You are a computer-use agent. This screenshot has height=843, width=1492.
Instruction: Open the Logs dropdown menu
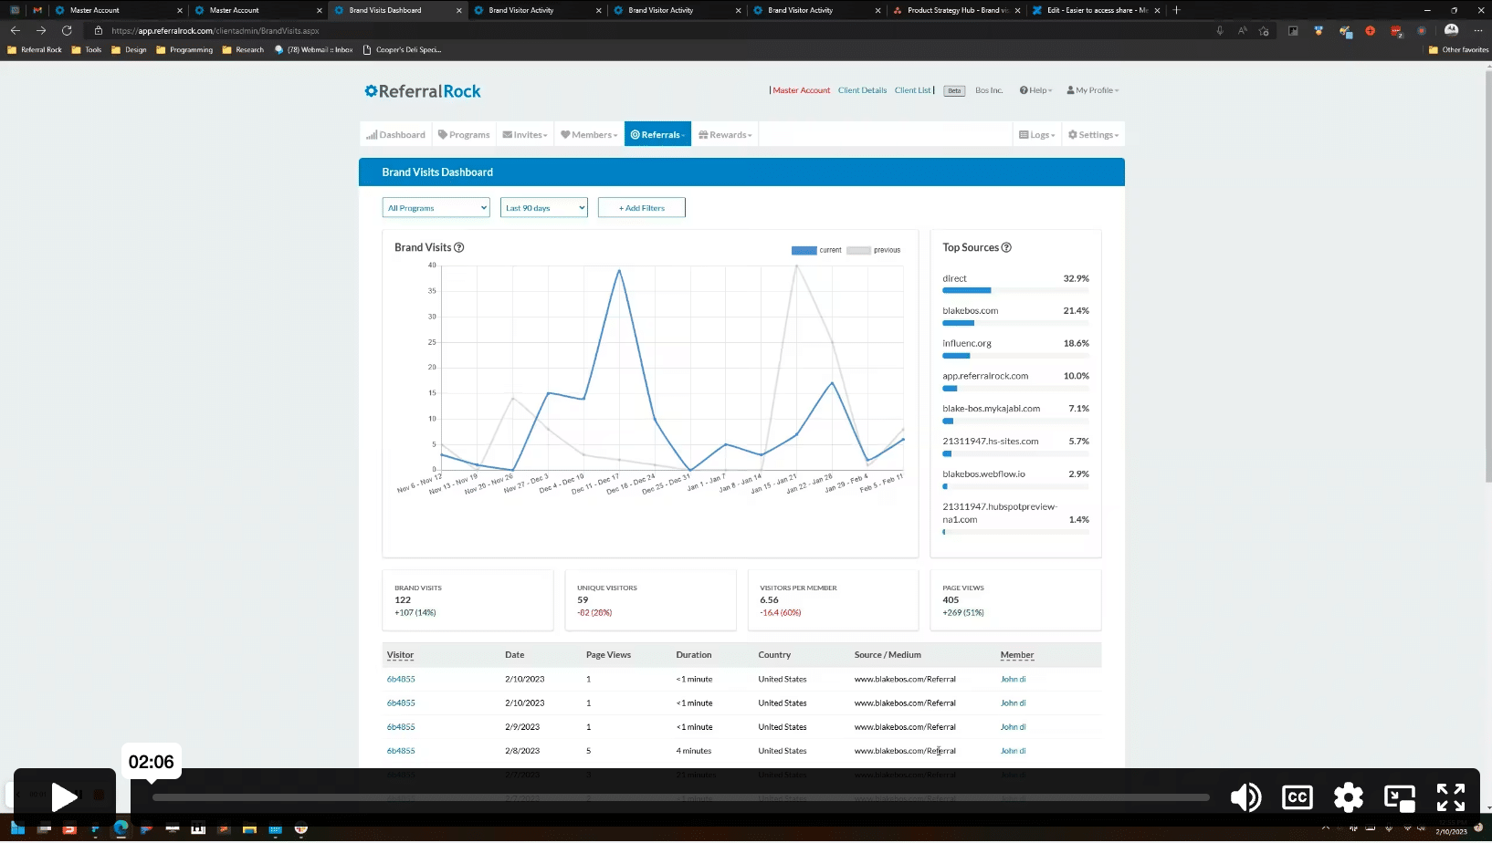[1037, 134]
